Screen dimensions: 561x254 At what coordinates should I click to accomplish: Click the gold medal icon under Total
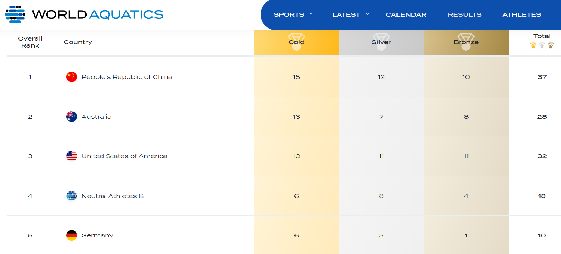point(533,45)
